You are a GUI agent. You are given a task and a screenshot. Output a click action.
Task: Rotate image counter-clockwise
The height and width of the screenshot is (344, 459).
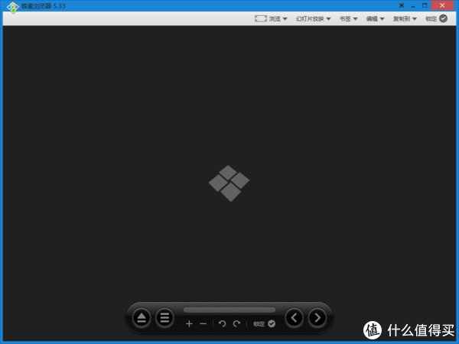[222, 324]
